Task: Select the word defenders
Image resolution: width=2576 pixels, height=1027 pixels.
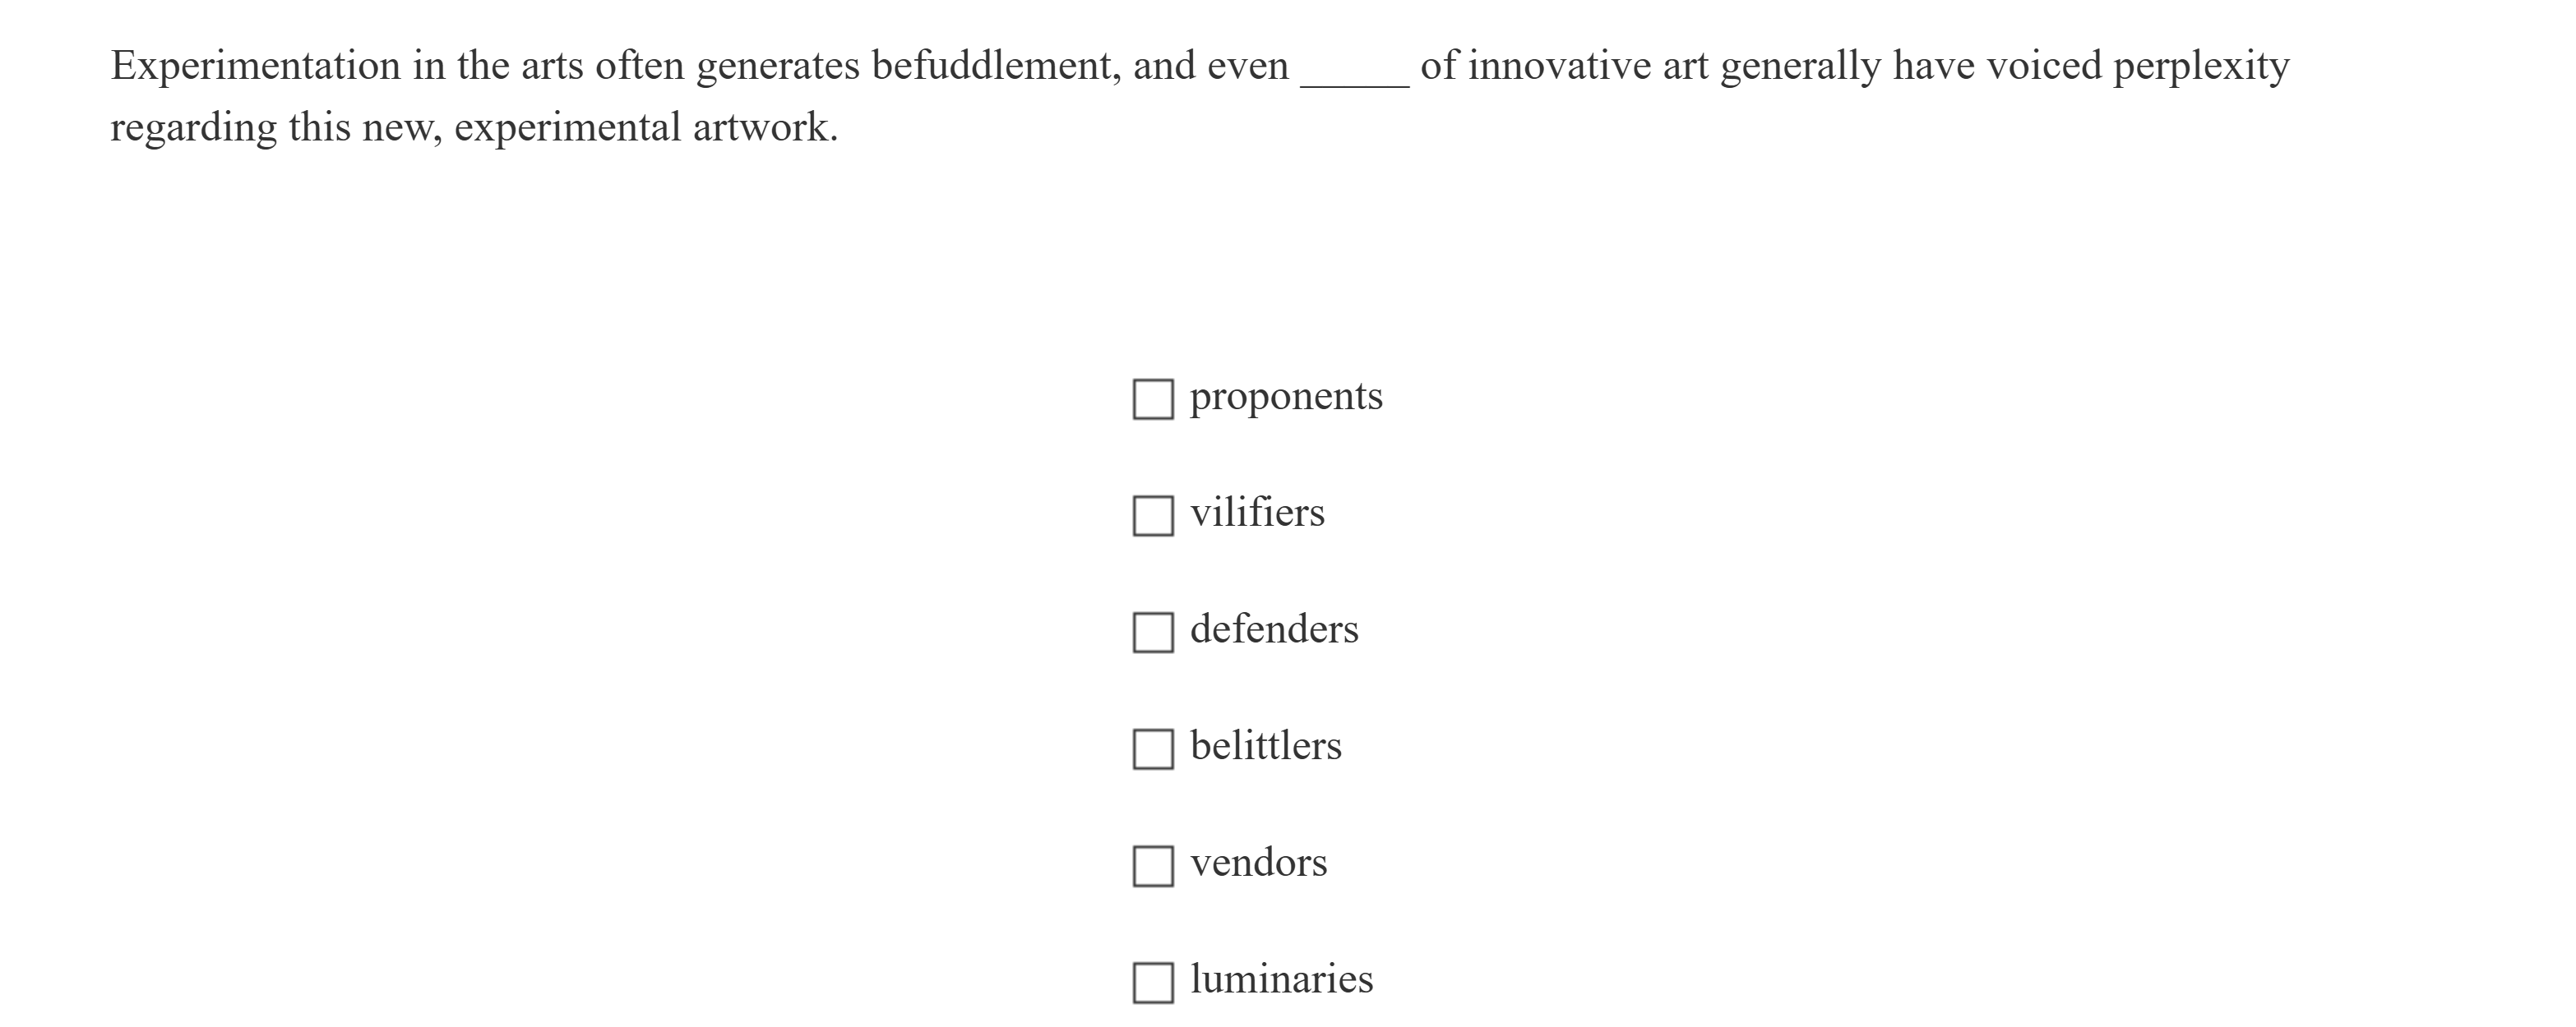Action: click(1274, 629)
